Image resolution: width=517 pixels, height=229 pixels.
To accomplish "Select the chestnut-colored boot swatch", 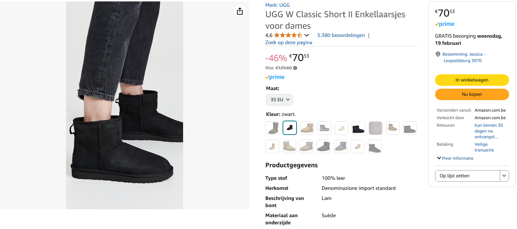I will [307, 128].
